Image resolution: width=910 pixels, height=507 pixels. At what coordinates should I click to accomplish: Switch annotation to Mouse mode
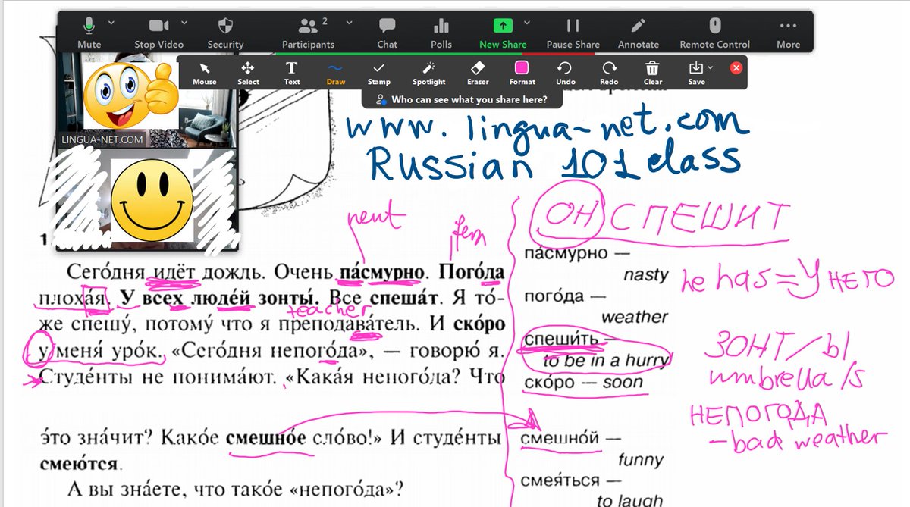pos(204,72)
